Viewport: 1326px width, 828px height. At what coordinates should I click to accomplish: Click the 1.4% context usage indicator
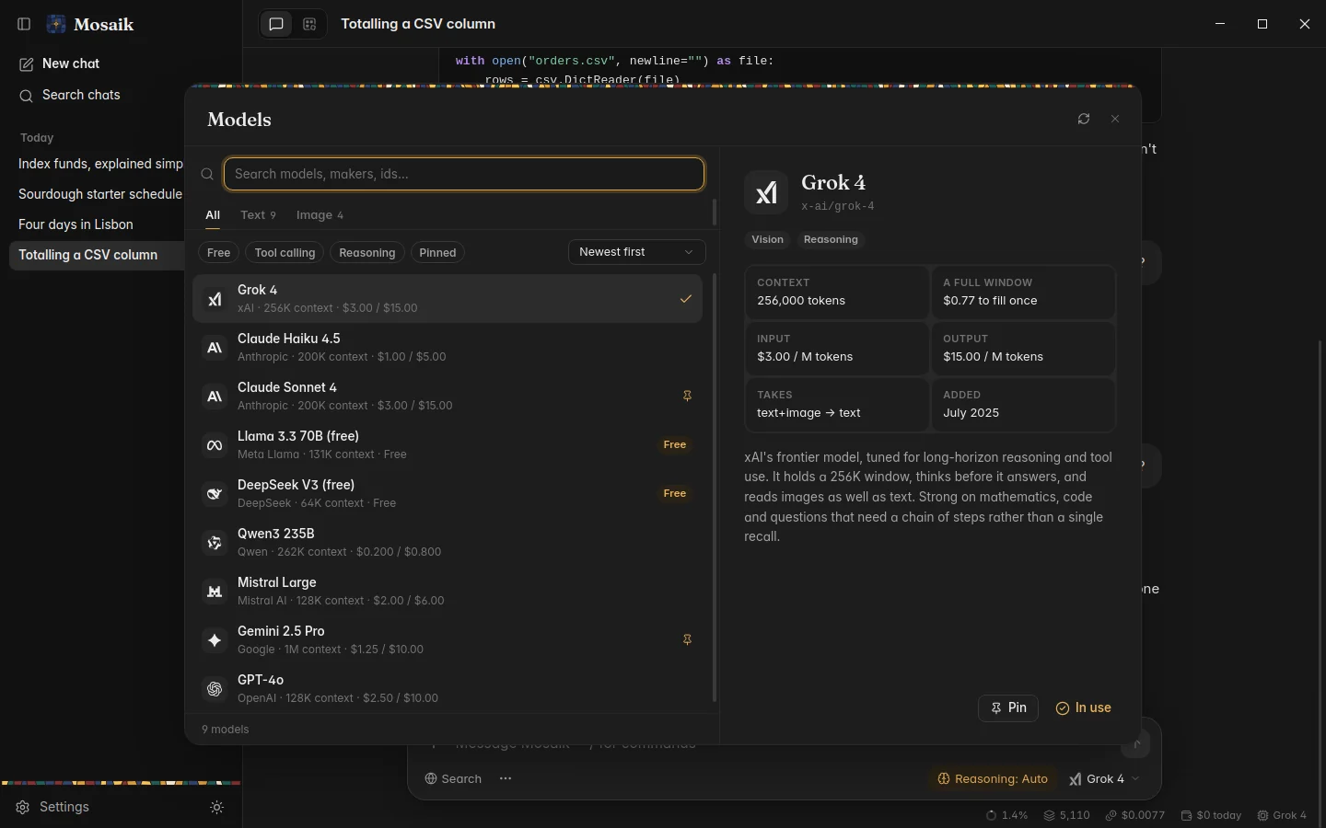click(x=1006, y=815)
